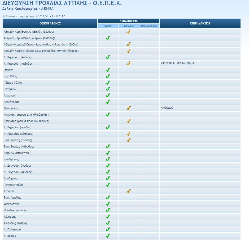Screen dimensions: 249x240
Task: Click the green checkmark in the Πατησίων row
Action: (108, 89)
